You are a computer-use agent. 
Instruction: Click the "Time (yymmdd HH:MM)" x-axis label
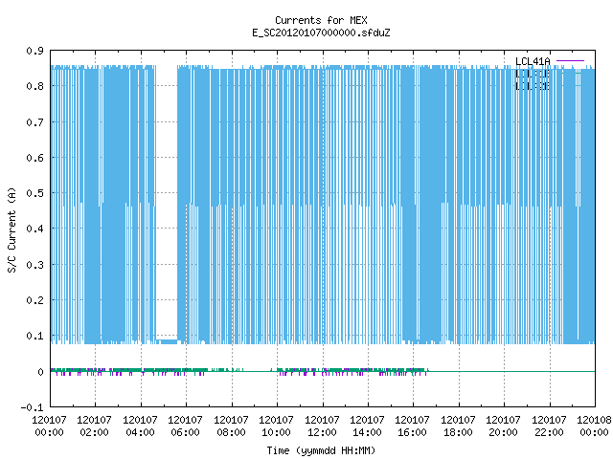321,450
